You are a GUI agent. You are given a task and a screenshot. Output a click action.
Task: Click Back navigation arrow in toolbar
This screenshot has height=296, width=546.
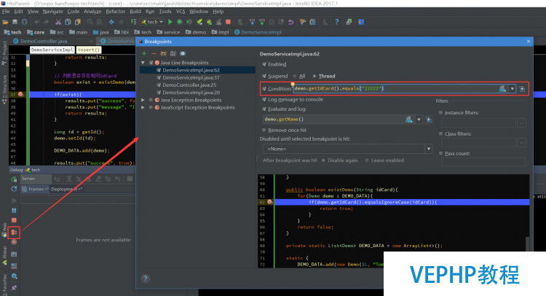(x=111, y=22)
